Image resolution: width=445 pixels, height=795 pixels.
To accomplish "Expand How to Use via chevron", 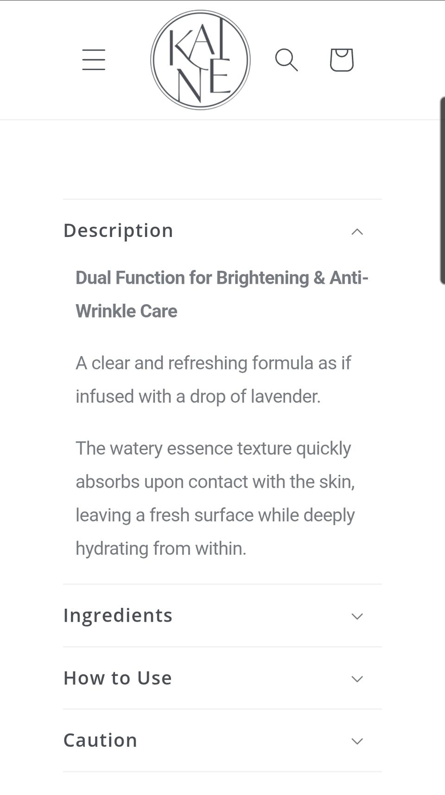I will point(357,679).
